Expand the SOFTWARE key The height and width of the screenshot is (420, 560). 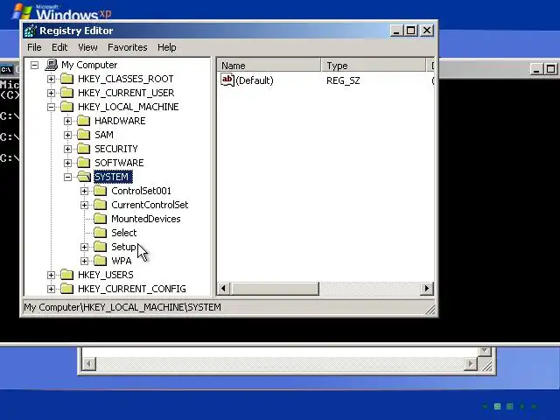[x=68, y=163]
